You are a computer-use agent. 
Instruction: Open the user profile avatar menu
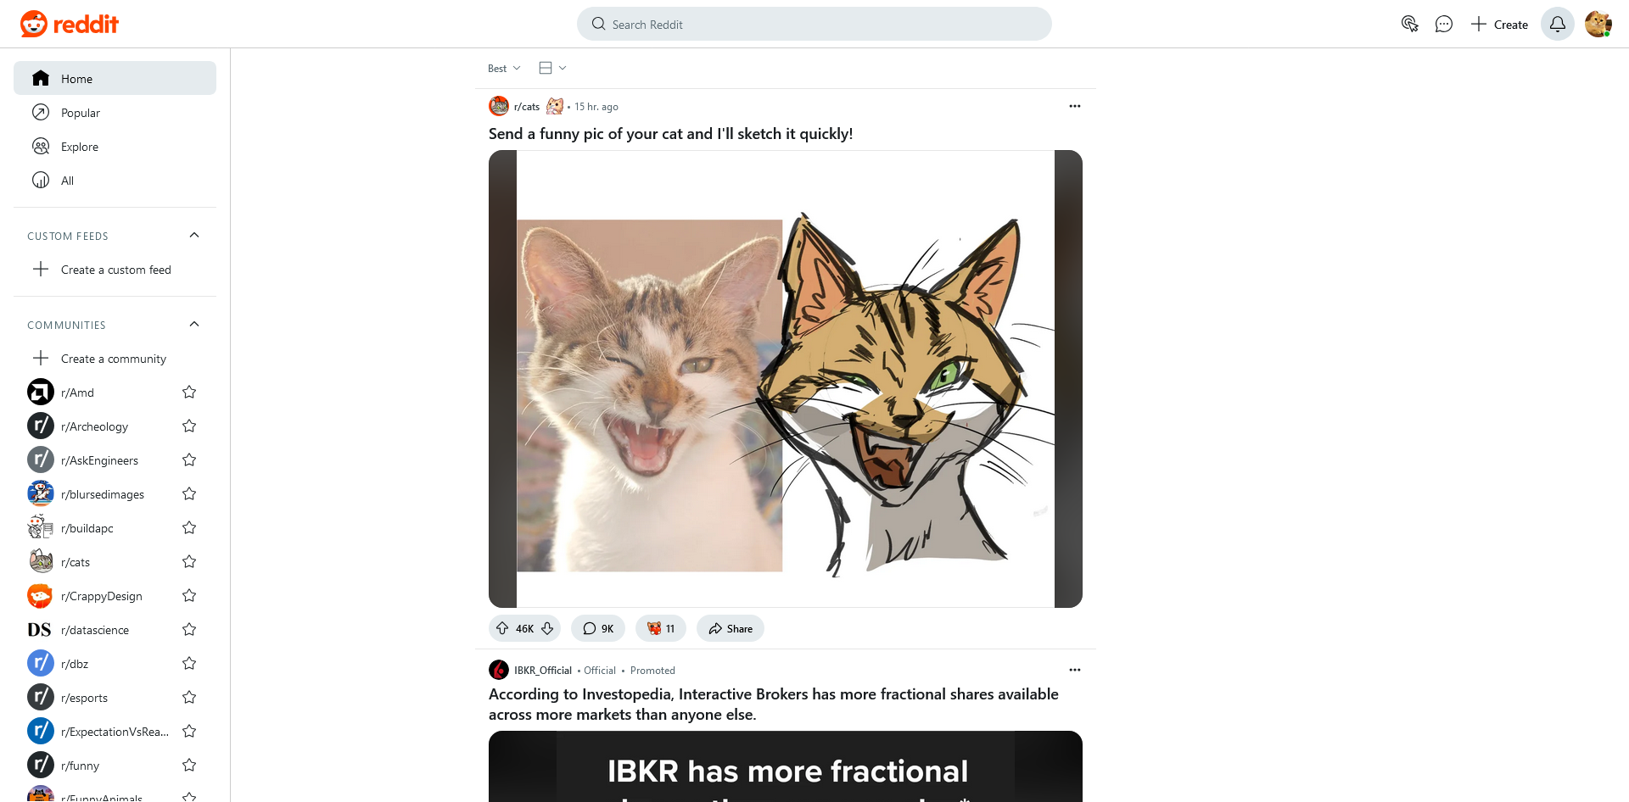coord(1598,25)
